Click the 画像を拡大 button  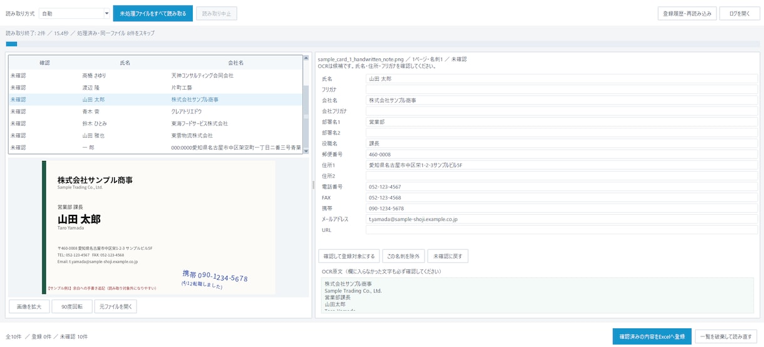coord(29,306)
